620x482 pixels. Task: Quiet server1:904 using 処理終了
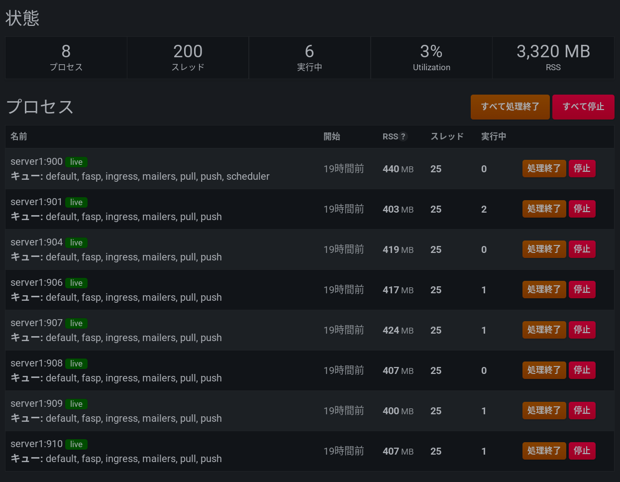click(x=544, y=249)
